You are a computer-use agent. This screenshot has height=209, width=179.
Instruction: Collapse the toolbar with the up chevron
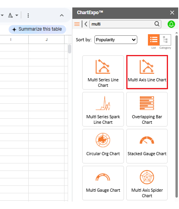[62, 15]
